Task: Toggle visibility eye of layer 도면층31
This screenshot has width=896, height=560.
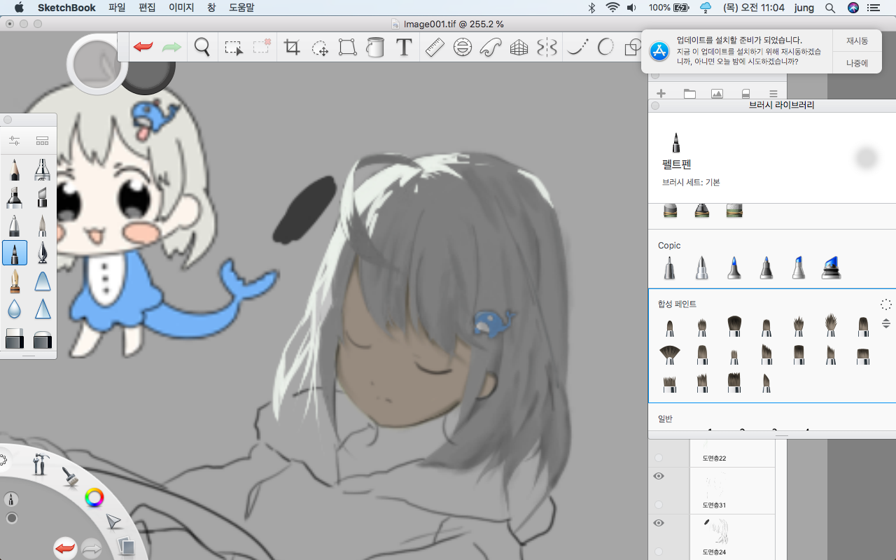Action: (658, 476)
